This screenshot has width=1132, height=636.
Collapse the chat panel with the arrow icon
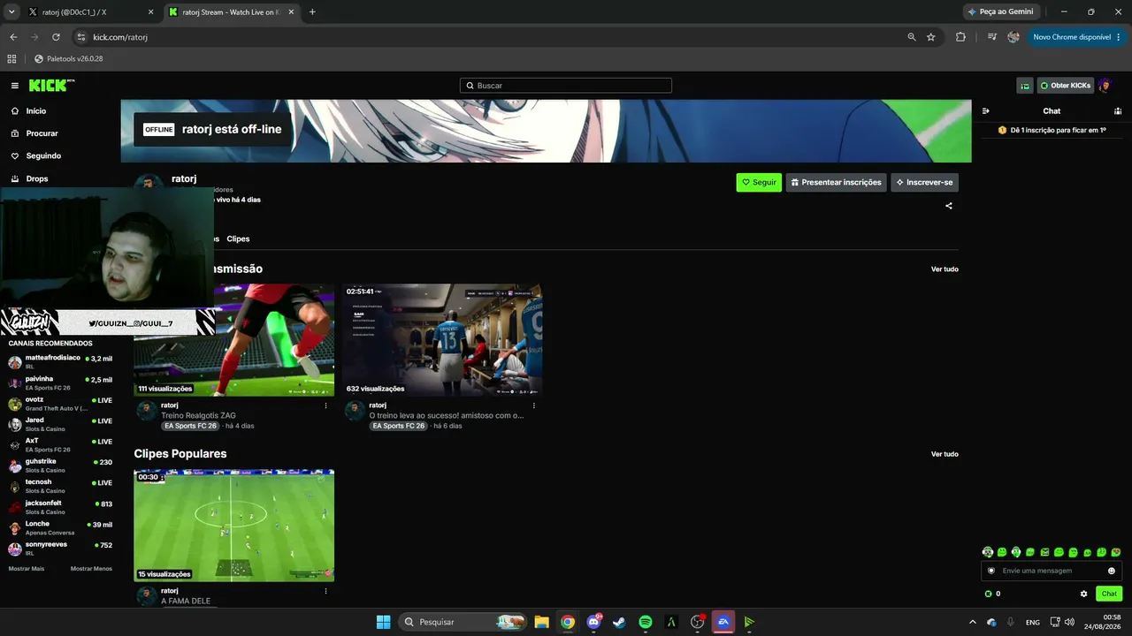click(986, 111)
